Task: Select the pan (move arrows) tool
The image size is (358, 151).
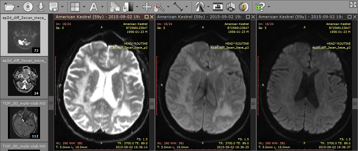Action: pos(147,6)
